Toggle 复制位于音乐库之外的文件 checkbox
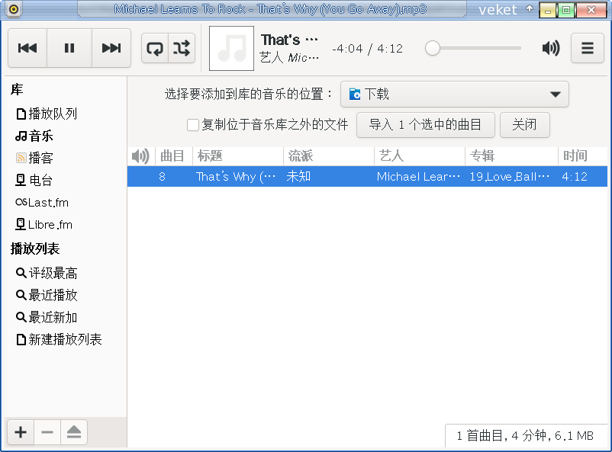Viewport: 612px width, 452px height. tap(193, 125)
